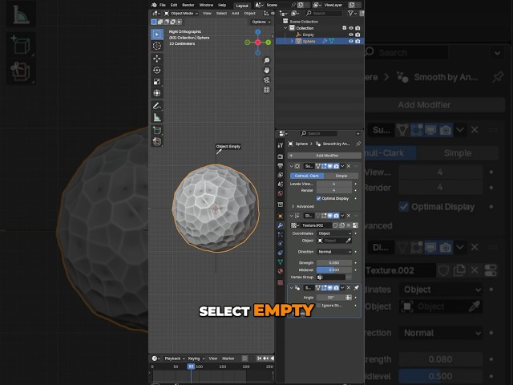
Task: Expand the Advanced subpanel
Action: point(303,206)
